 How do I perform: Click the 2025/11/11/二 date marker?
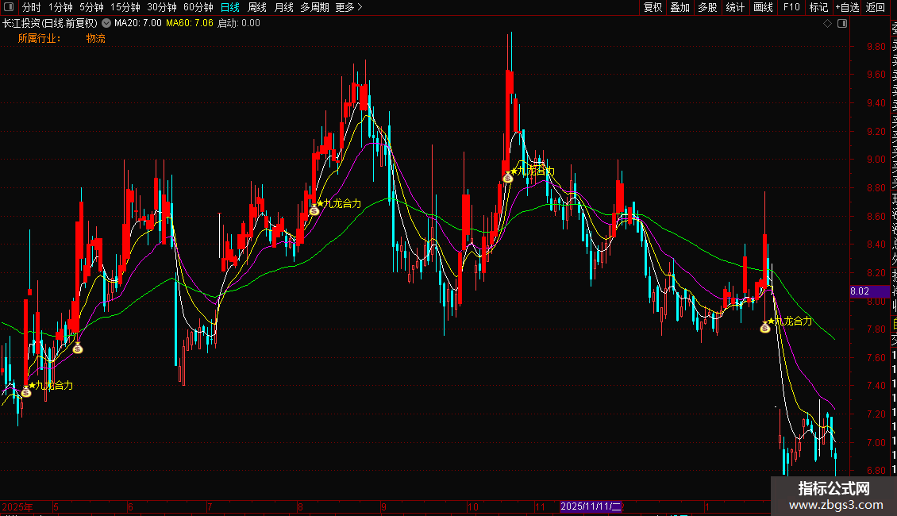[591, 506]
